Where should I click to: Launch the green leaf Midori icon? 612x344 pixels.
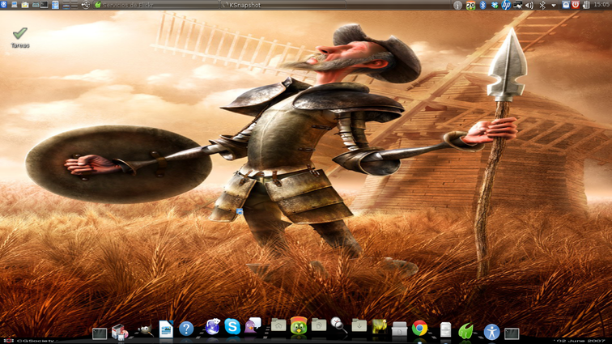(x=465, y=331)
